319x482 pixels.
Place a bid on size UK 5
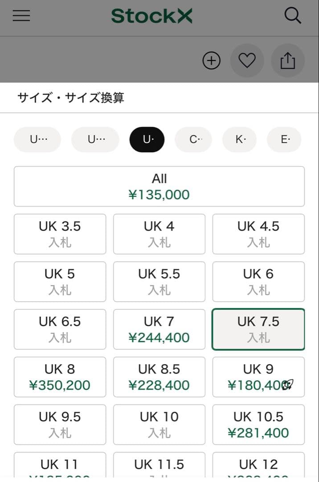pos(60,282)
